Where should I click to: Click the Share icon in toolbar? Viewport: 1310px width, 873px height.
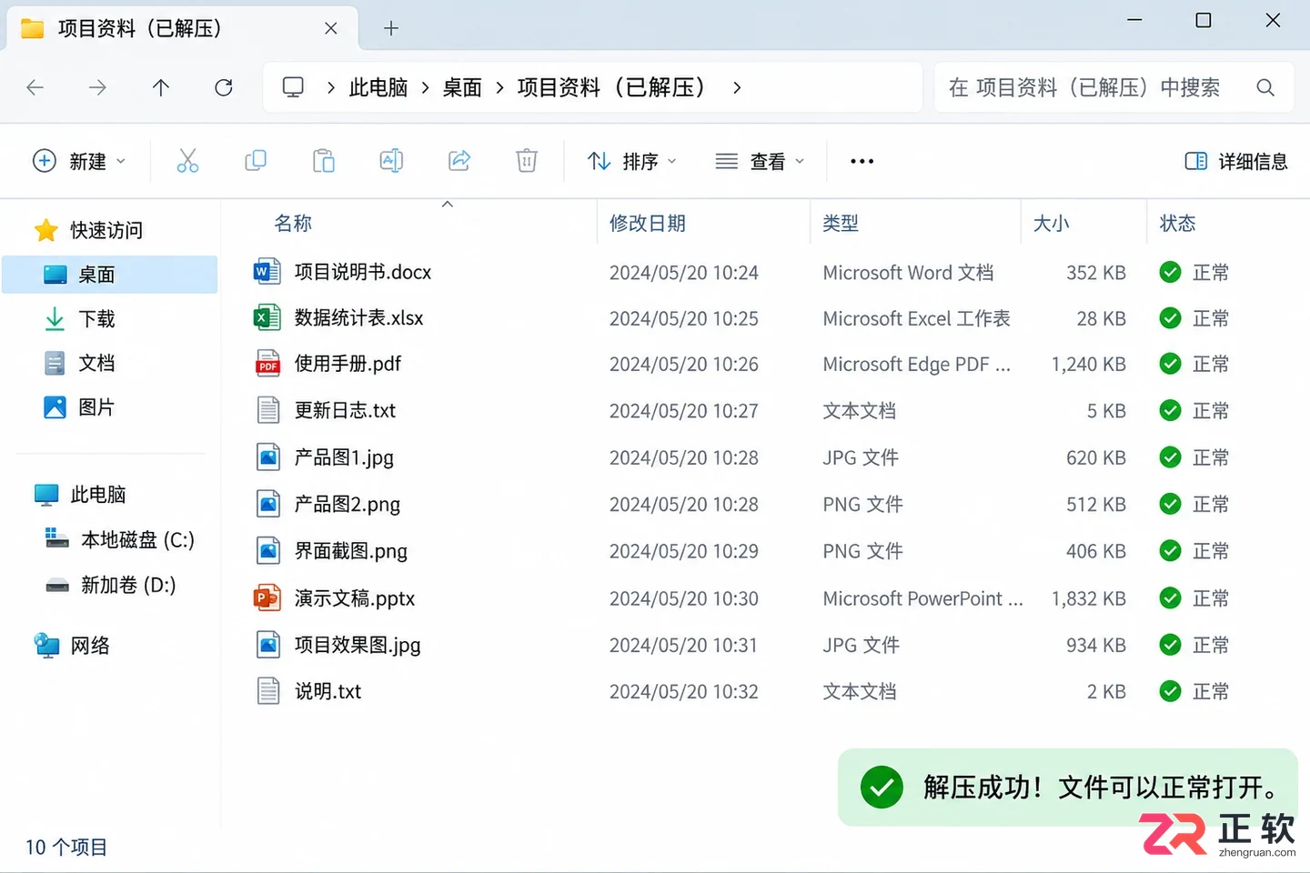click(x=459, y=161)
